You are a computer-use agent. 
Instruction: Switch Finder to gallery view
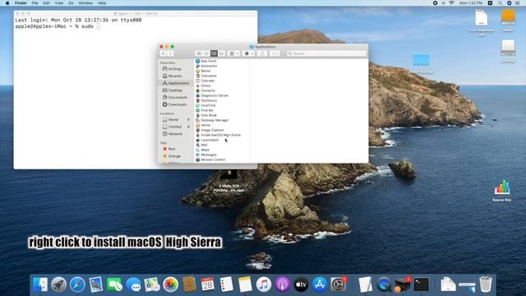click(221, 53)
